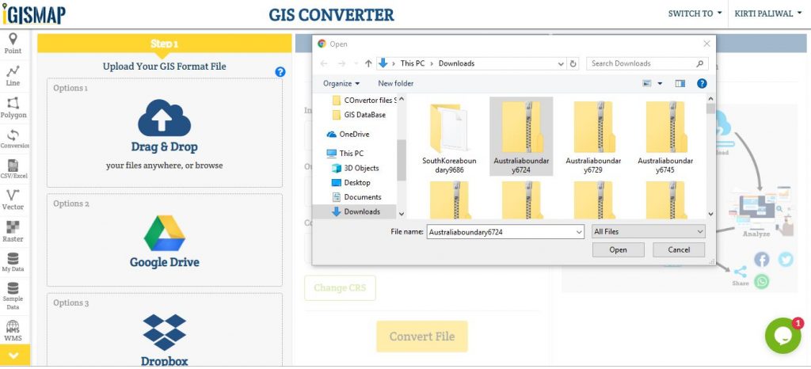Select the Point tool in sidebar
Viewport: 811px width, 369px height.
tap(13, 44)
